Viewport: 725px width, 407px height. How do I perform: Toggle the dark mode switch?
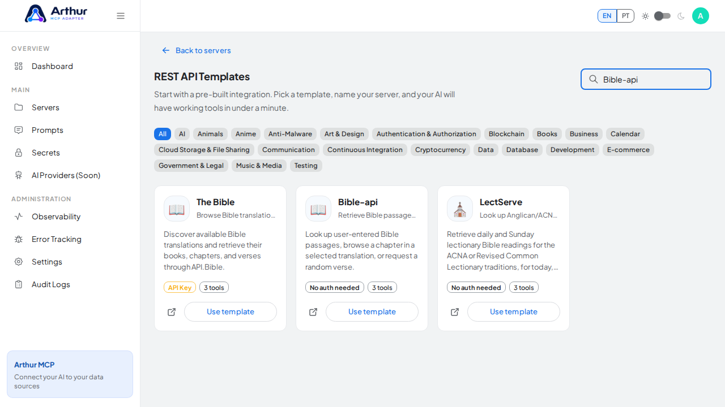point(663,16)
